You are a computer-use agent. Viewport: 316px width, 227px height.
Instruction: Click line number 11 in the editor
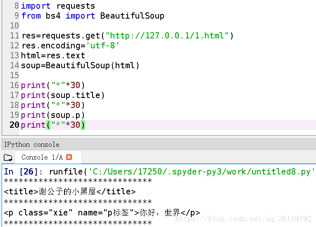14,36
